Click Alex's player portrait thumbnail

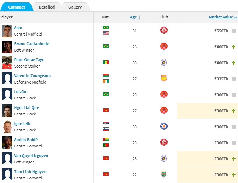tap(7, 31)
